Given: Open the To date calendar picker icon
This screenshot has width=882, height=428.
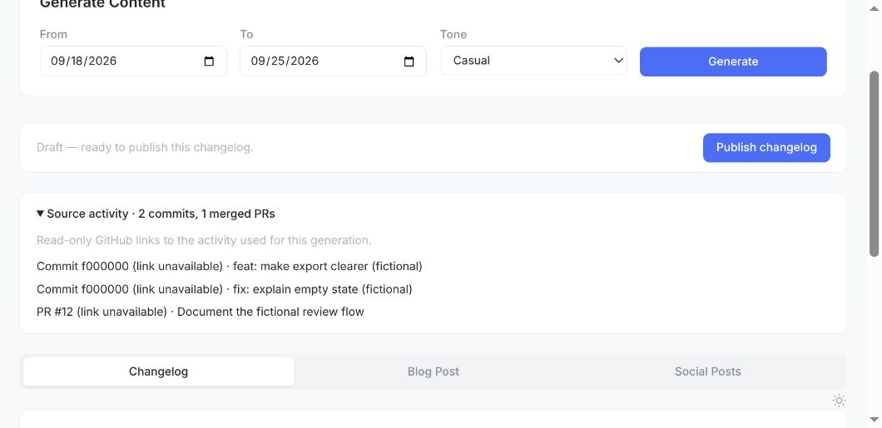Looking at the screenshot, I should 409,61.
